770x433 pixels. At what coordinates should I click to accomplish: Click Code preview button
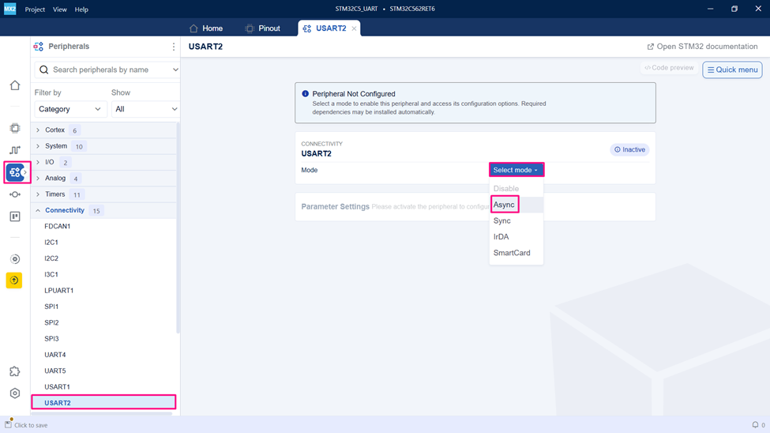coord(669,68)
